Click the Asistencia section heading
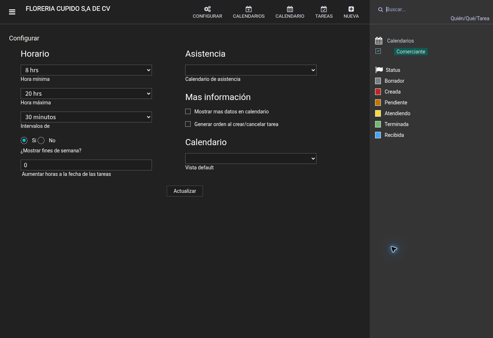Viewport: 493px width, 338px height. (x=205, y=54)
